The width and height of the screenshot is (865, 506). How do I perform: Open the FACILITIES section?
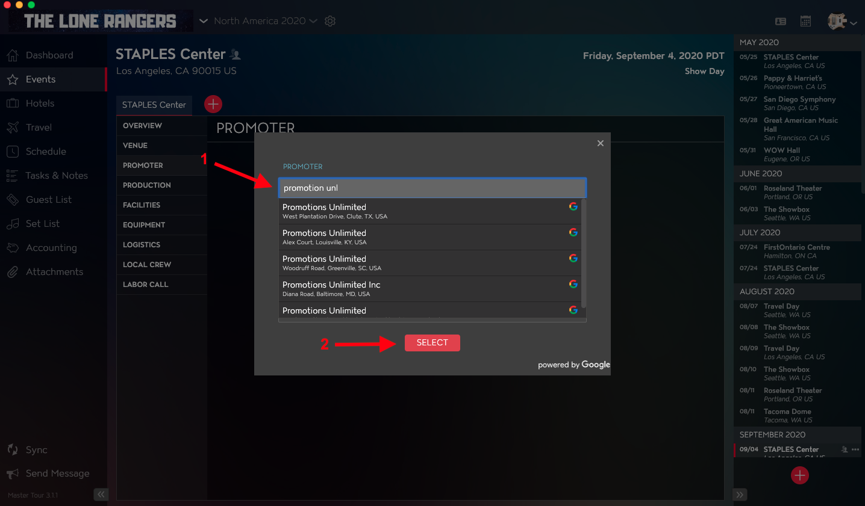tap(161, 205)
